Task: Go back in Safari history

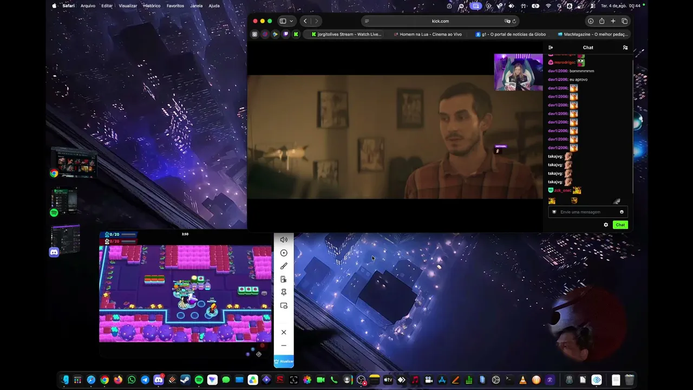Action: [305, 21]
